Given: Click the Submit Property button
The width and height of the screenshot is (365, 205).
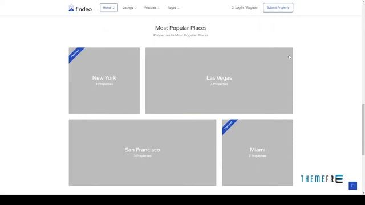Looking at the screenshot, I should 278,7.
